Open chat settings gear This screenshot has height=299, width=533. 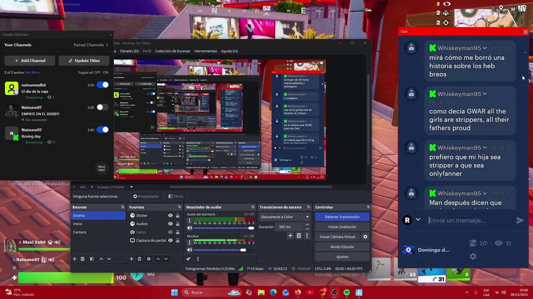coord(473,256)
